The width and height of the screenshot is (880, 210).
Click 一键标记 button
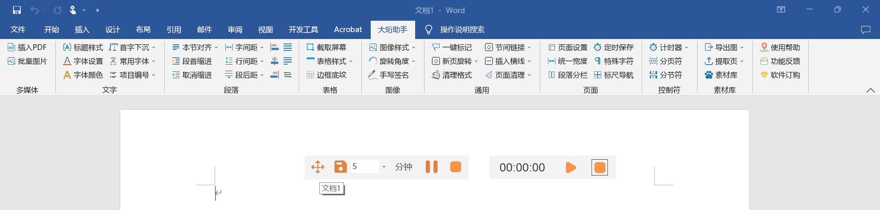452,48
